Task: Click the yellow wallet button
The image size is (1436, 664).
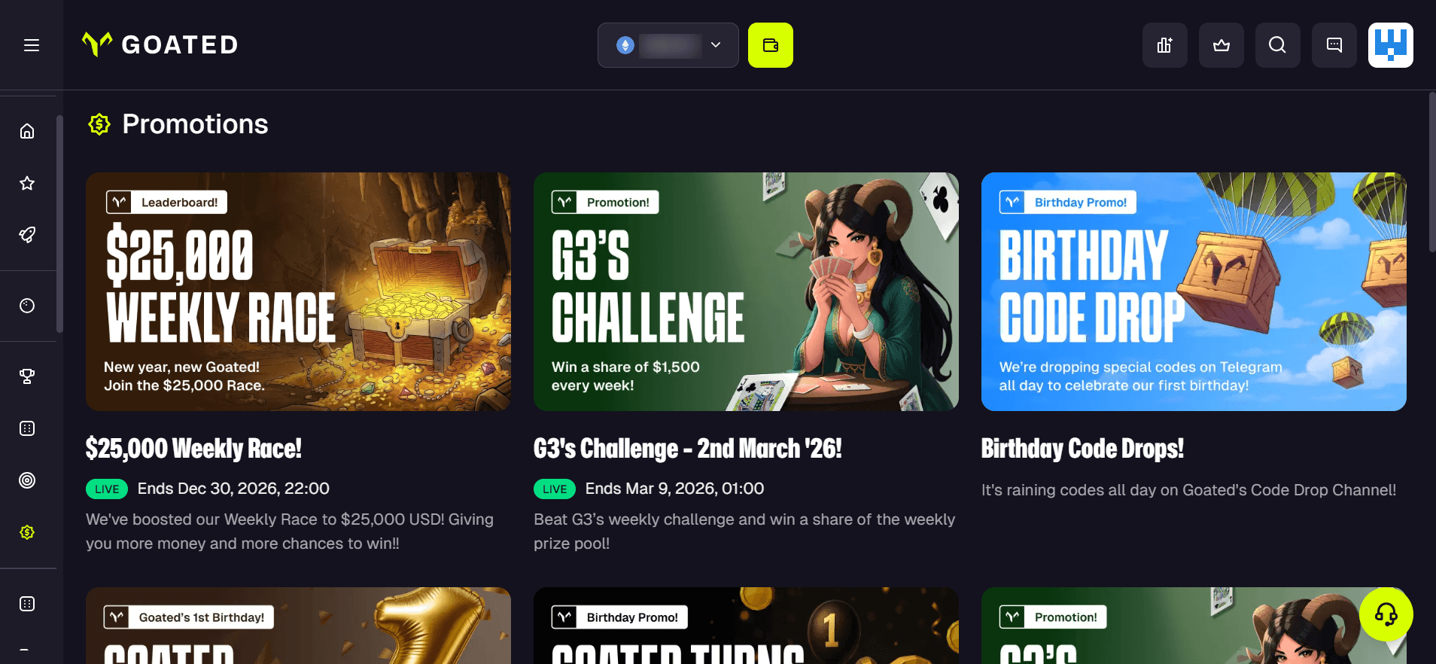Action: pos(770,45)
